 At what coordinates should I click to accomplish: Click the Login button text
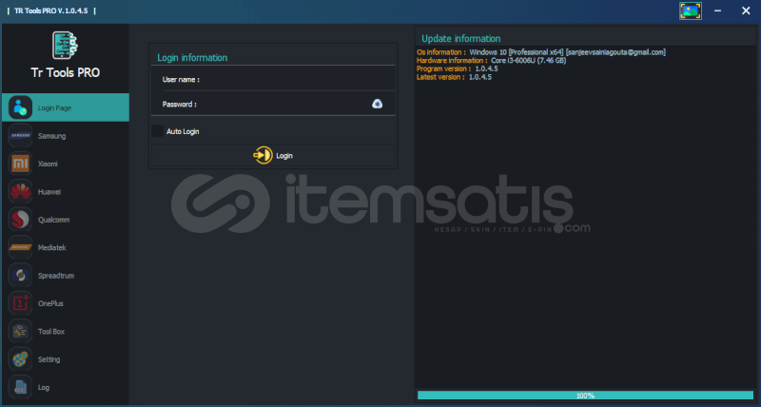pyautogui.click(x=284, y=156)
